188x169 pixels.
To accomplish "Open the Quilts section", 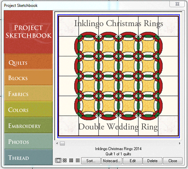I will [28, 62].
